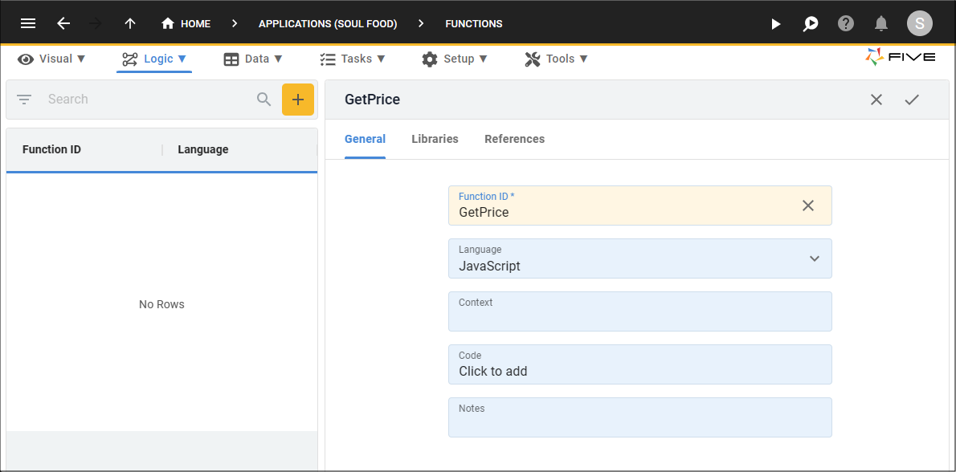
Task: Add a new function with the plus button
Action: pyautogui.click(x=297, y=100)
